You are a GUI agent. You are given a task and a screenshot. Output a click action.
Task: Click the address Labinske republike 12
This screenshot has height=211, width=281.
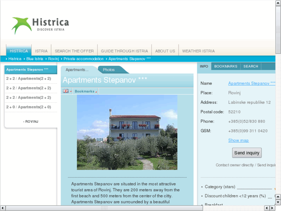[x=249, y=102]
